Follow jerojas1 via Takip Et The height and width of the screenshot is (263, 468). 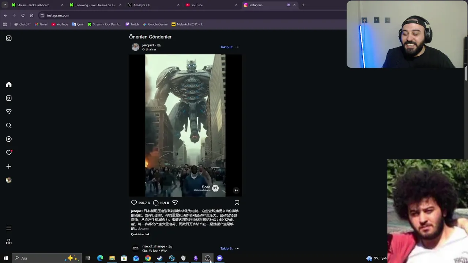point(226,47)
